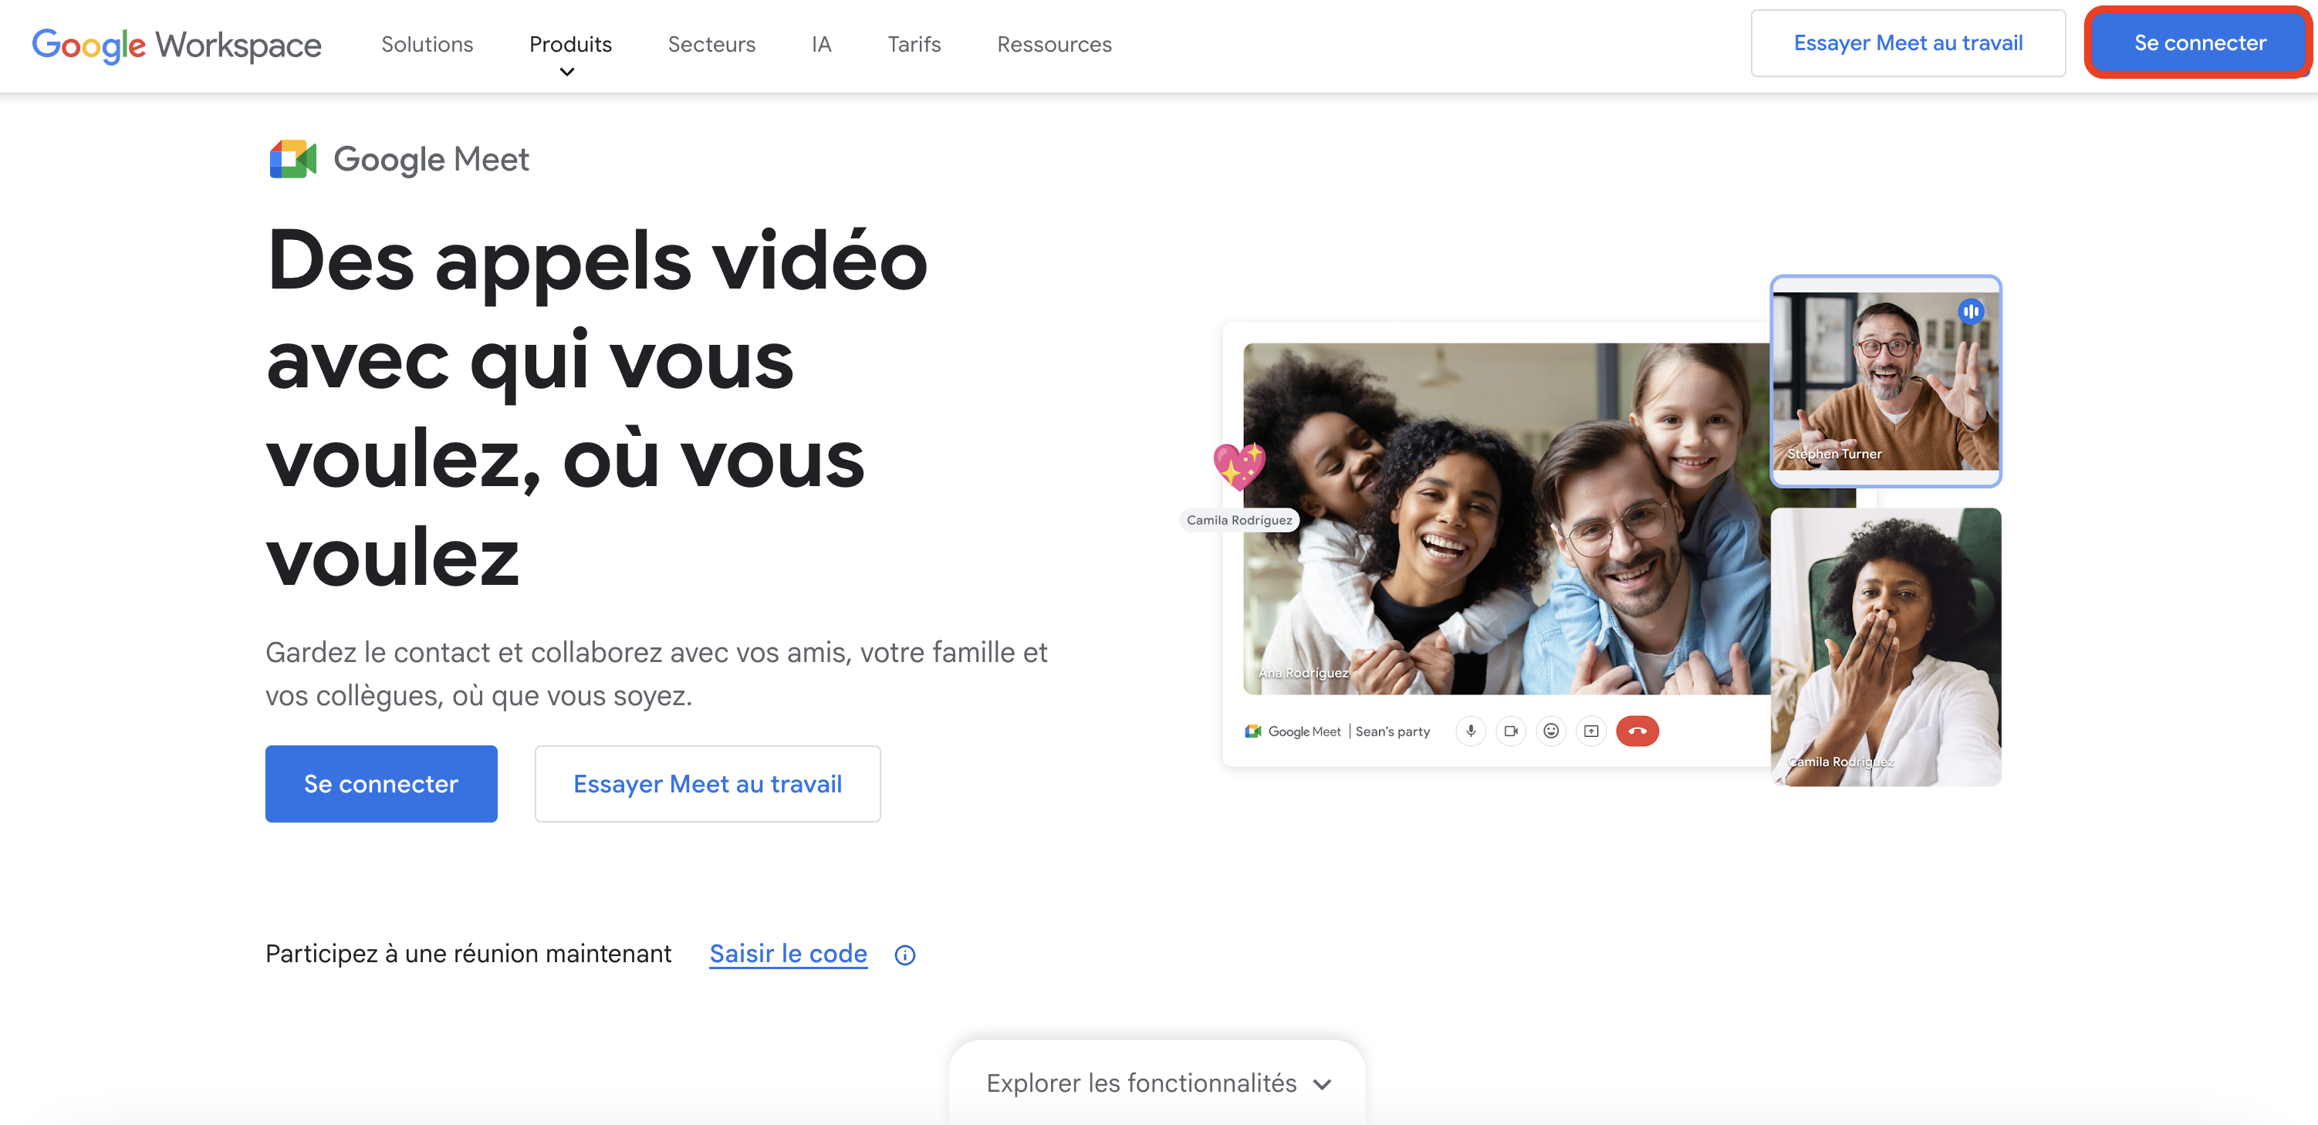Select the Stephen Turner video thumbnail
Viewport: 2318px width, 1125px height.
click(x=1885, y=382)
